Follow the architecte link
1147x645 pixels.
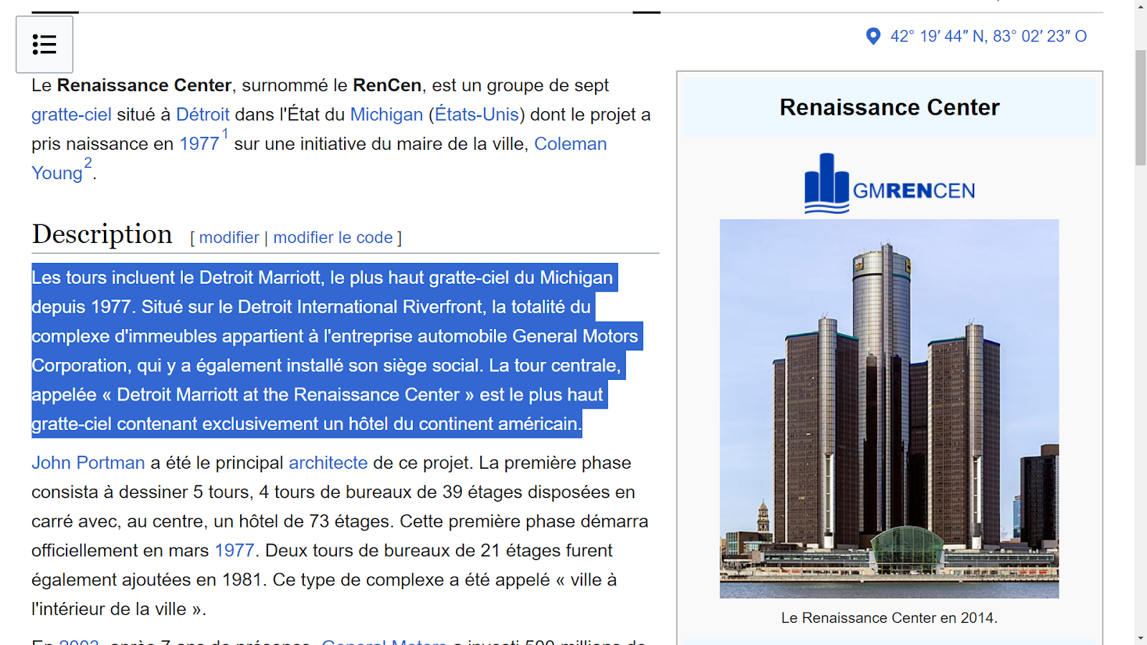(x=328, y=463)
